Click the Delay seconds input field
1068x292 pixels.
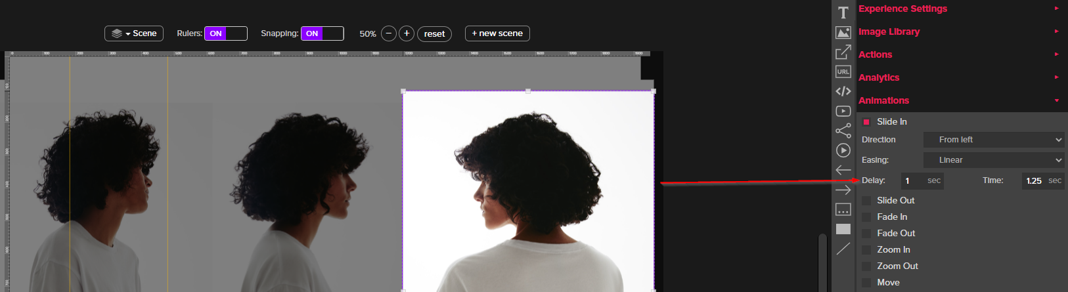point(922,180)
